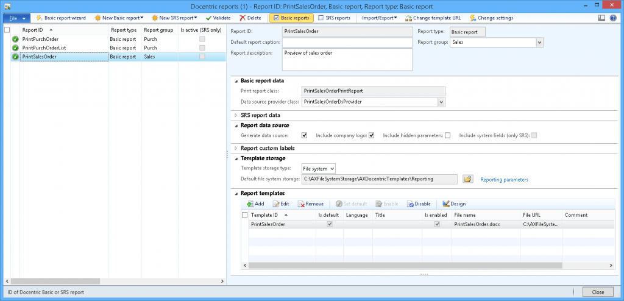
Task: Open the Report group dropdown
Action: (x=539, y=42)
